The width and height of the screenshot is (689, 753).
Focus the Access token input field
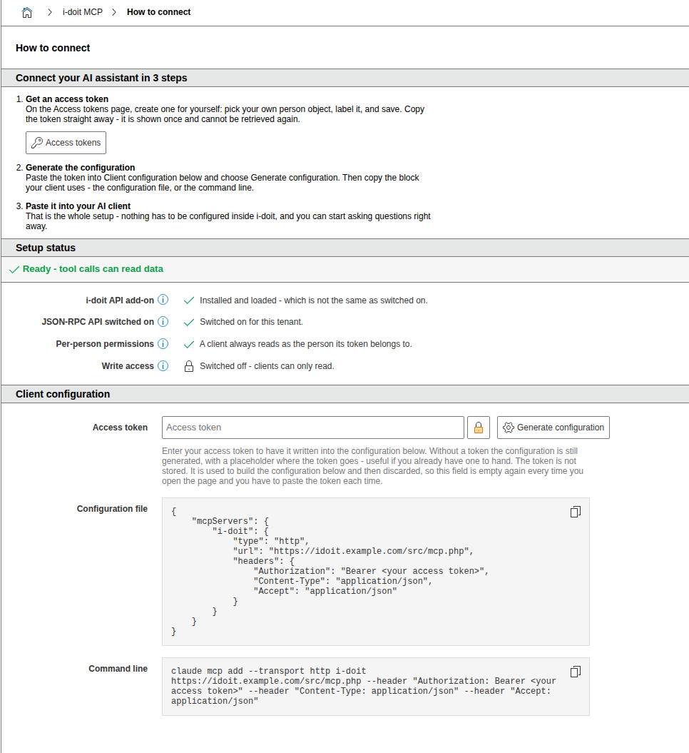click(313, 428)
